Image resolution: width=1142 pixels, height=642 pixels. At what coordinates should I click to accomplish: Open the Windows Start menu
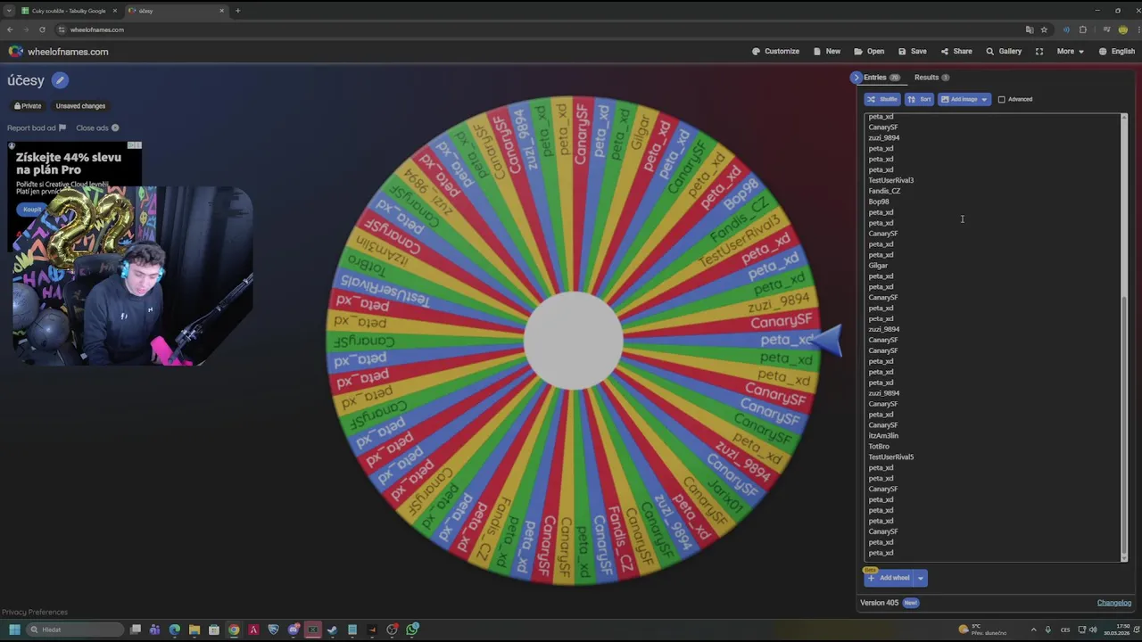pyautogui.click(x=14, y=630)
